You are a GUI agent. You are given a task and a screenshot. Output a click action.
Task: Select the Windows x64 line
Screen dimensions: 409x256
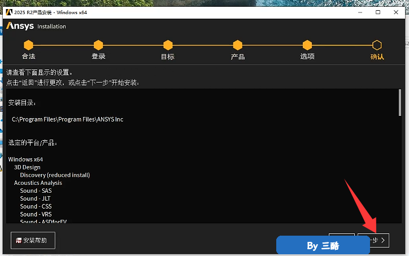[x=25, y=159]
